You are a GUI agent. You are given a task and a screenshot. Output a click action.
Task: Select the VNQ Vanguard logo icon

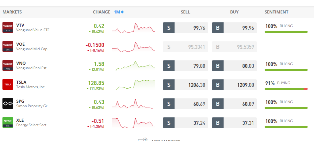point(8,66)
